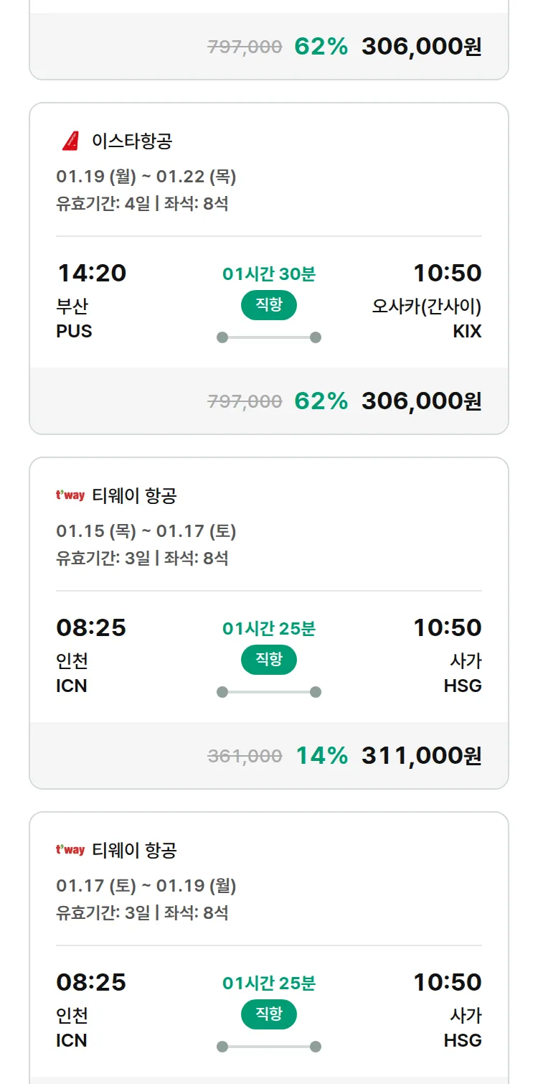Select 티웨이 항공 name on the 01.15 card
This screenshot has height=1084, width=538.
coord(134,495)
